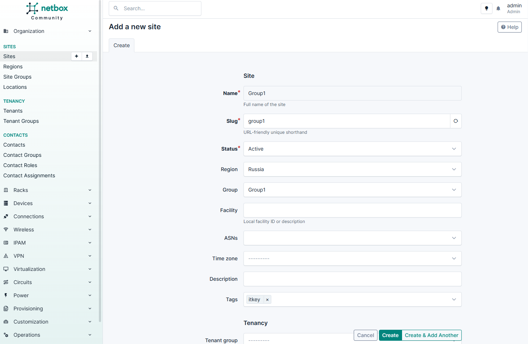Click the import sites upload icon
528x344 pixels.
click(87, 56)
